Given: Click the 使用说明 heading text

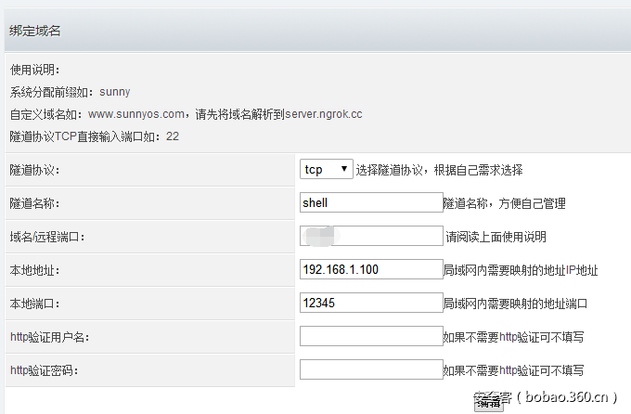Looking at the screenshot, I should [34, 70].
